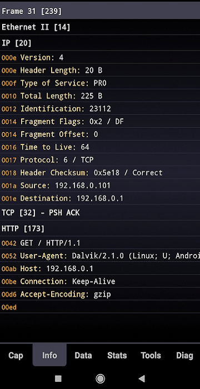Select the Identification: 23112 row

pos(100,109)
